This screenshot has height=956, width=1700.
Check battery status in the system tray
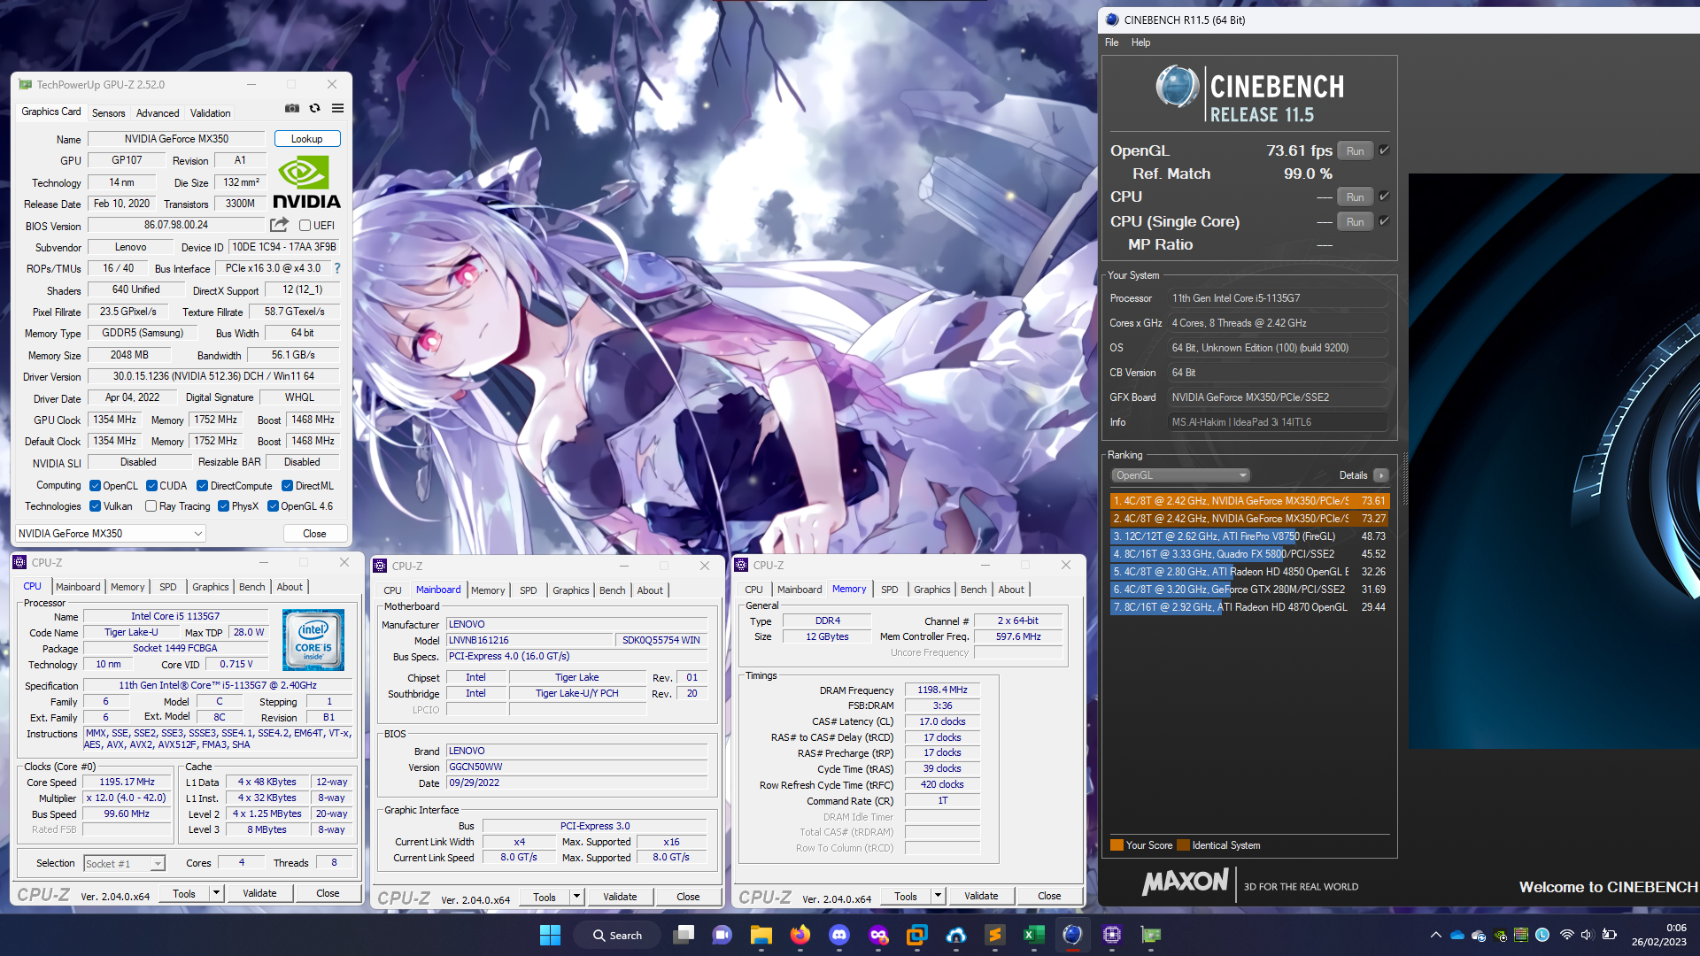(1609, 935)
